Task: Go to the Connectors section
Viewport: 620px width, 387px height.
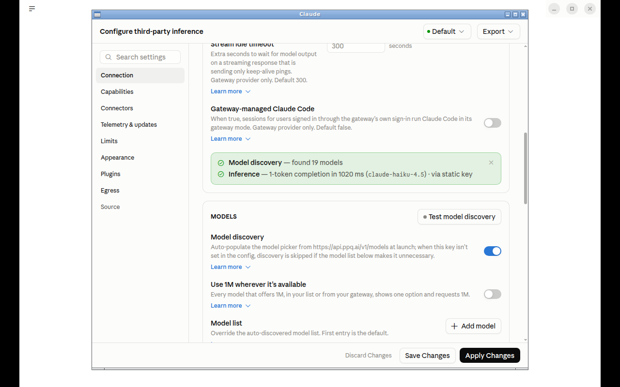Action: tap(140, 108)
